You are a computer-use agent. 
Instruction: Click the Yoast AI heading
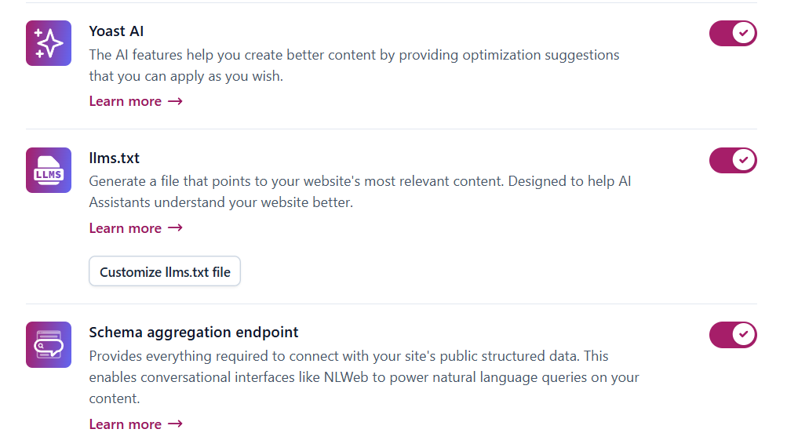pos(116,31)
